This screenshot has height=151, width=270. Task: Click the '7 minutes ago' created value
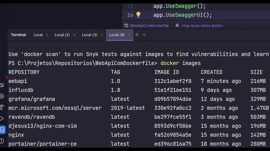pos(221,81)
